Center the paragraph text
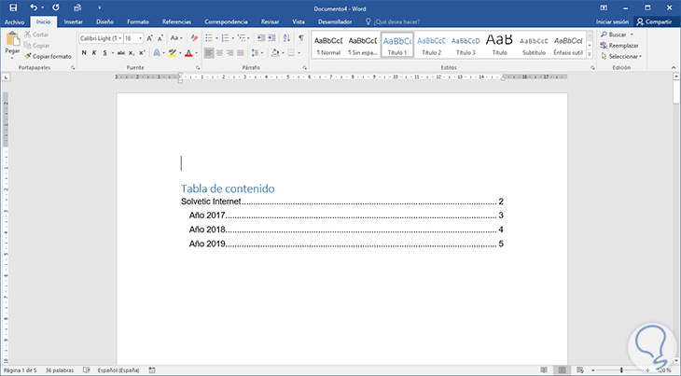Image resolution: width=681 pixels, height=376 pixels. pos(220,53)
